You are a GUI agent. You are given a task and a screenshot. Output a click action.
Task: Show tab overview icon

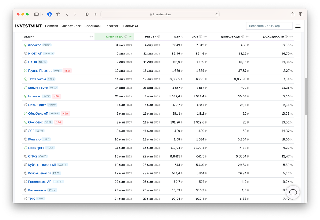coord(301,14)
